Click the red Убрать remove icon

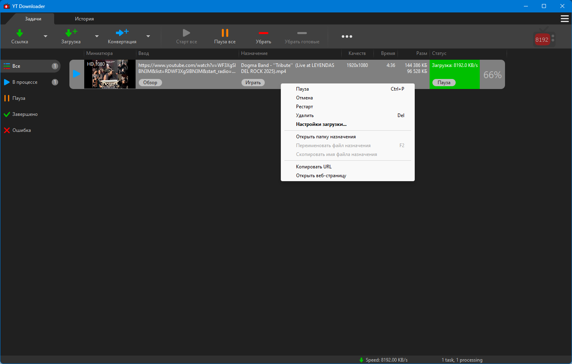(x=263, y=33)
